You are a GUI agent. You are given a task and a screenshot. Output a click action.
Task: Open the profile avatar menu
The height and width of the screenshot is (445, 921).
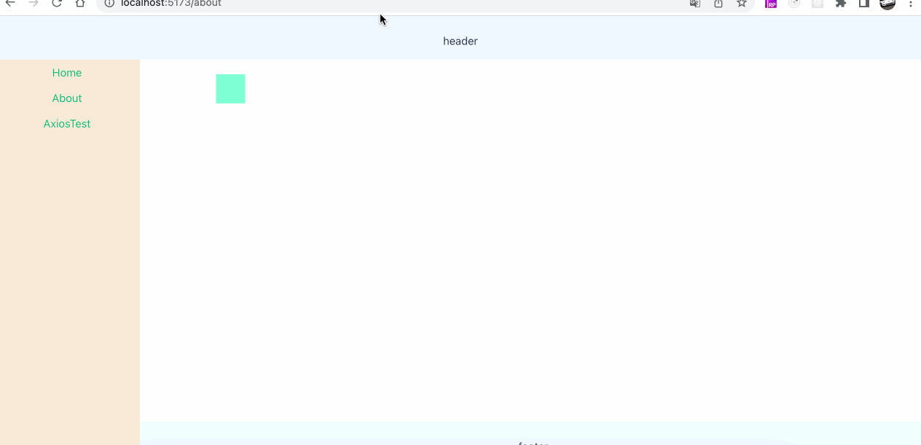(x=887, y=3)
